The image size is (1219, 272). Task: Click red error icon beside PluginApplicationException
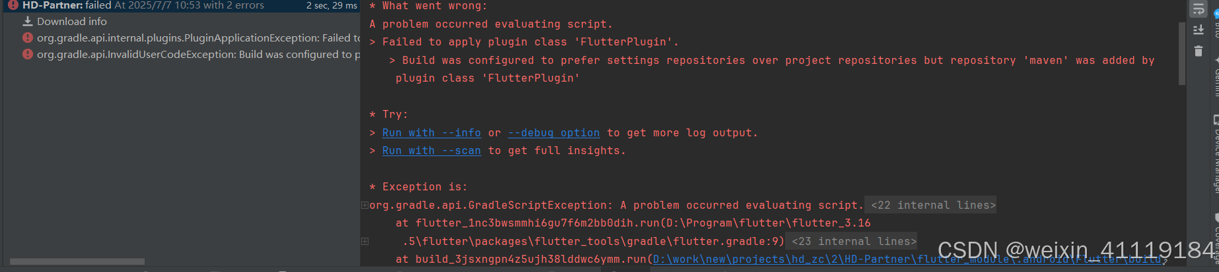click(28, 38)
